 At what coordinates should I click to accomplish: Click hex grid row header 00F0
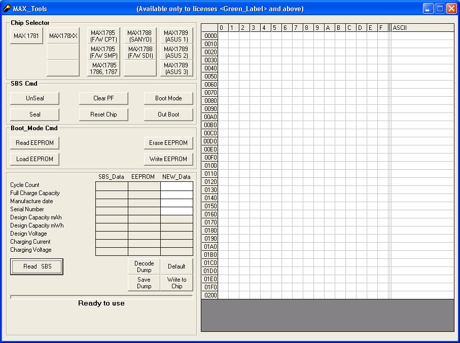[210, 158]
